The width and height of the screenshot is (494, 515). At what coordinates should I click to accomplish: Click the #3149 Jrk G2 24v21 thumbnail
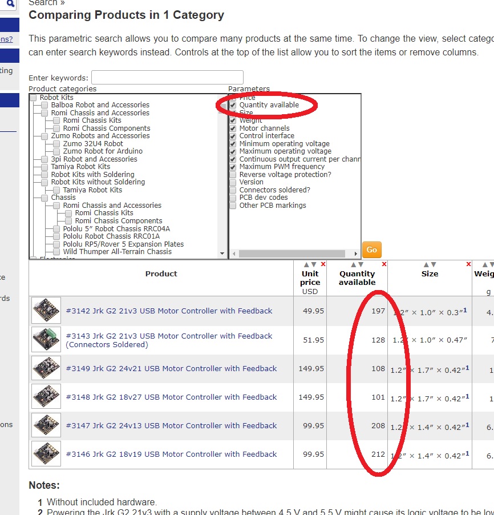coord(46,368)
